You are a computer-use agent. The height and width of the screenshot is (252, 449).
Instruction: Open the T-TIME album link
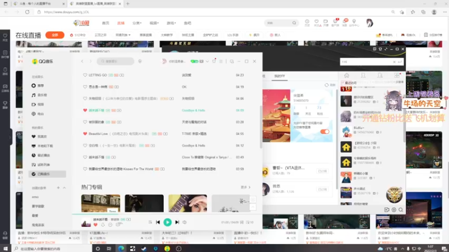[194, 134]
